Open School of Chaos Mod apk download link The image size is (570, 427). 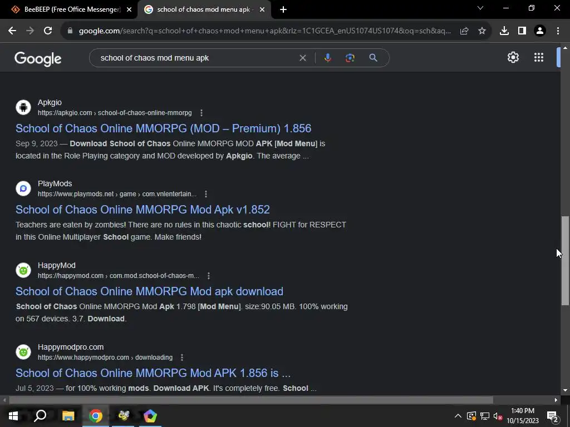(149, 291)
